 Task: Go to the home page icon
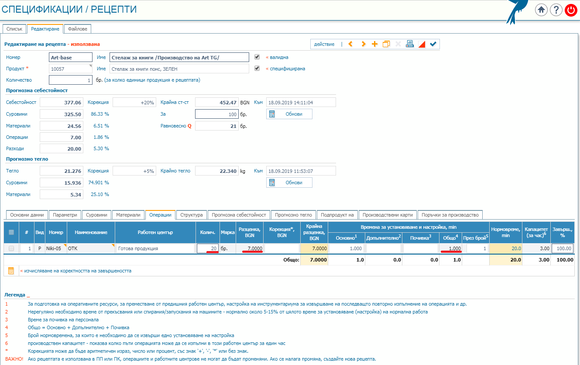point(542,10)
